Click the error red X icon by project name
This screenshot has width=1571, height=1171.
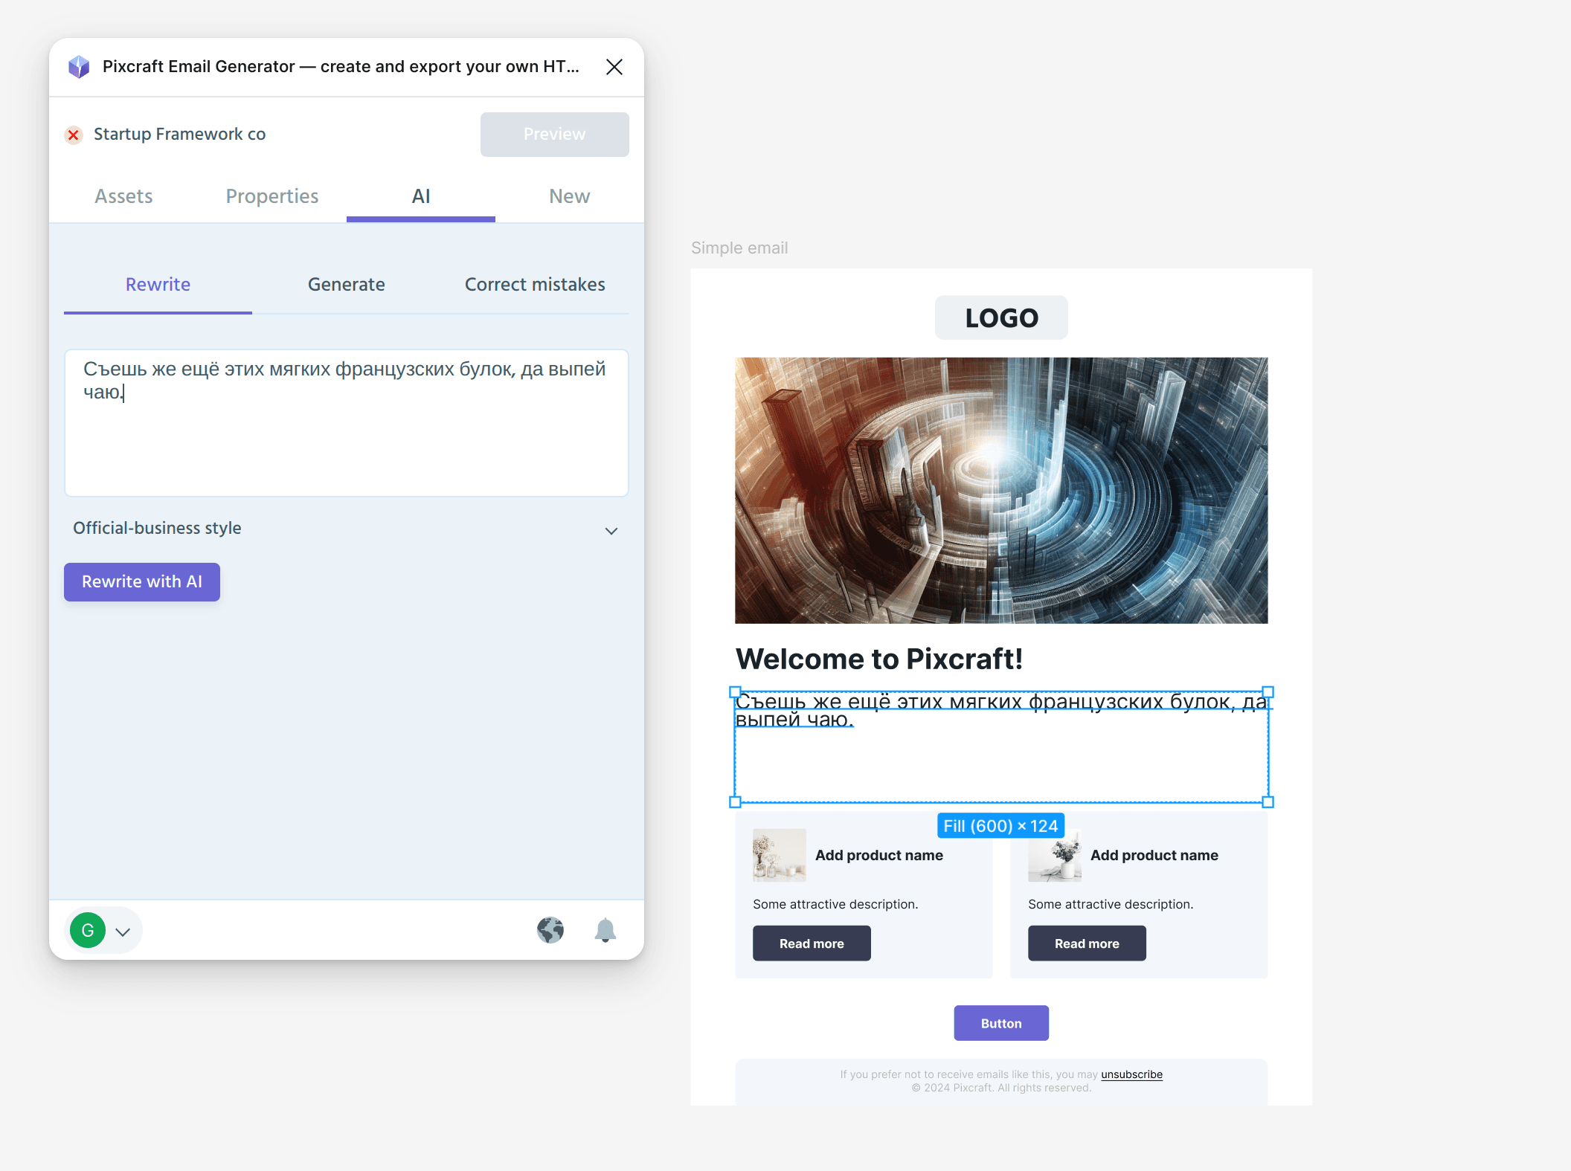pyautogui.click(x=77, y=133)
